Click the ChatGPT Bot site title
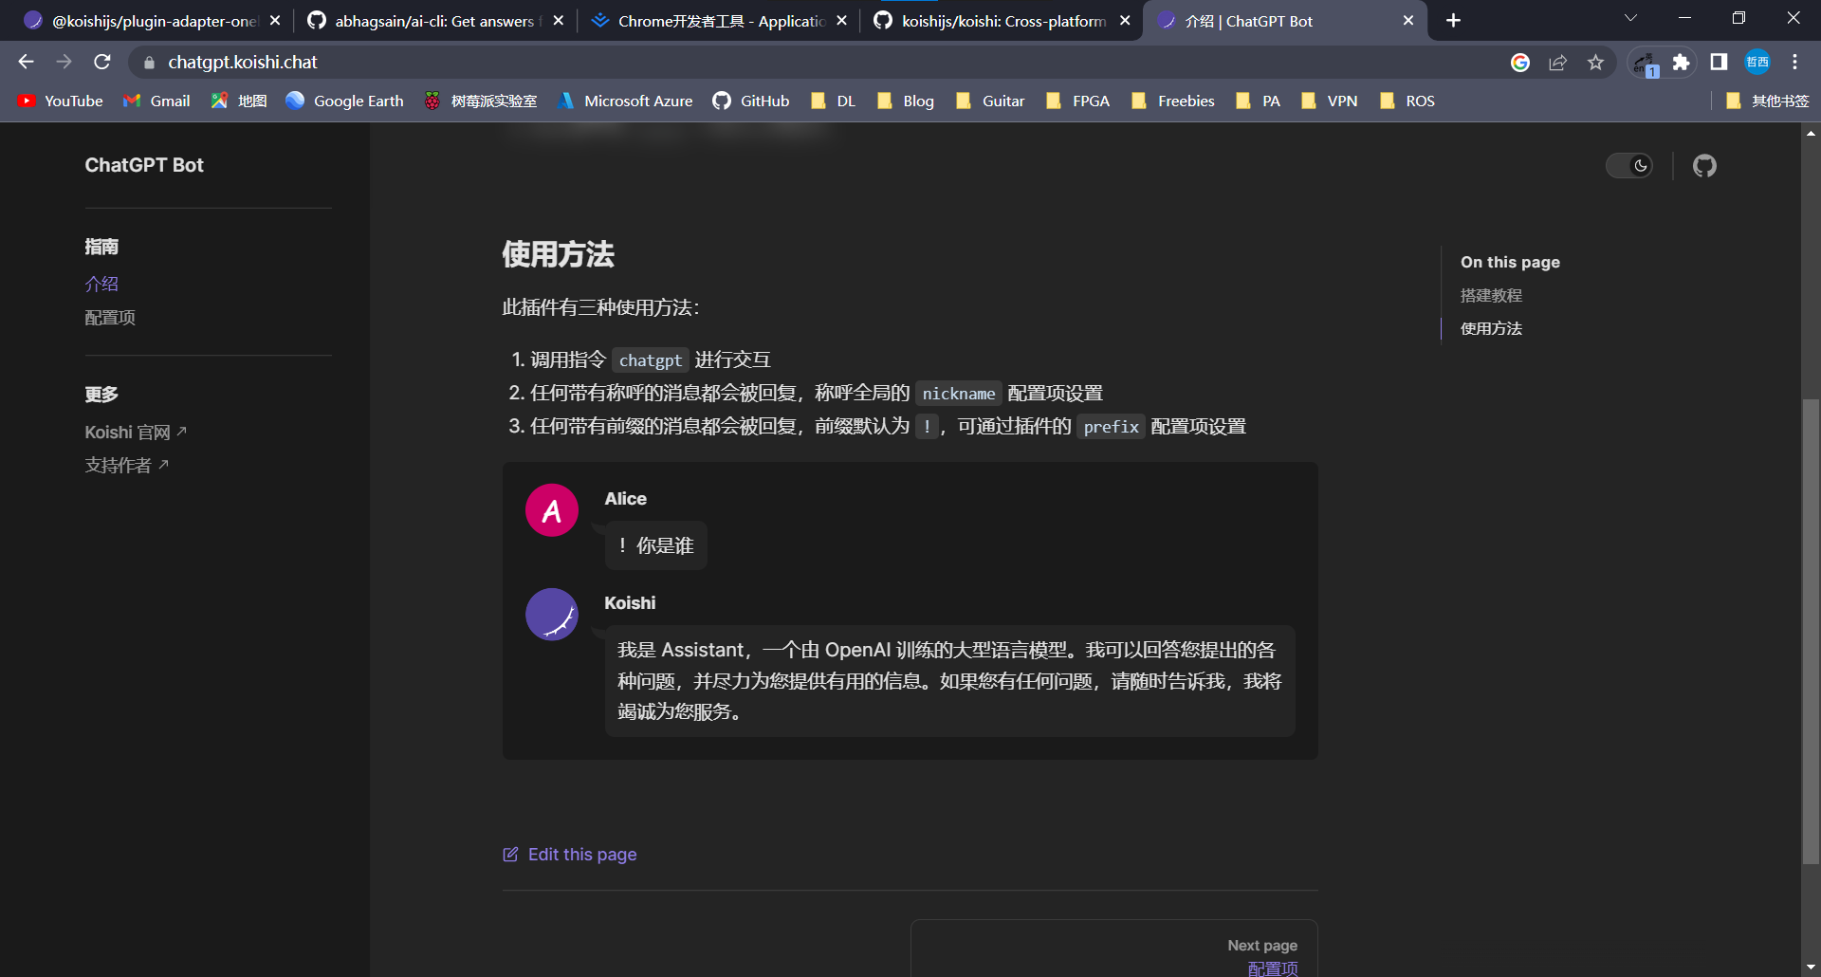Viewport: 1821px width, 977px height. [x=144, y=165]
